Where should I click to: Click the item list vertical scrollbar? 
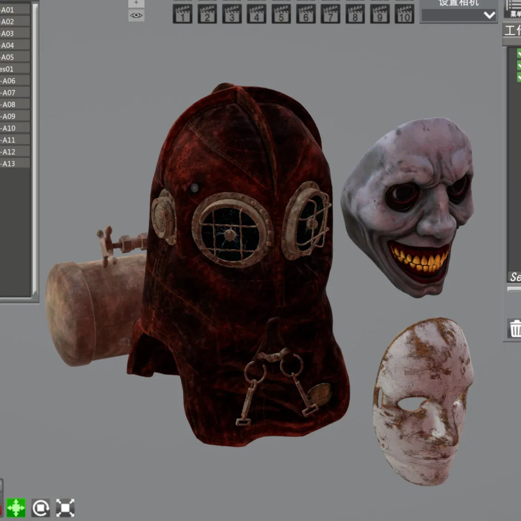pyautogui.click(x=35, y=149)
